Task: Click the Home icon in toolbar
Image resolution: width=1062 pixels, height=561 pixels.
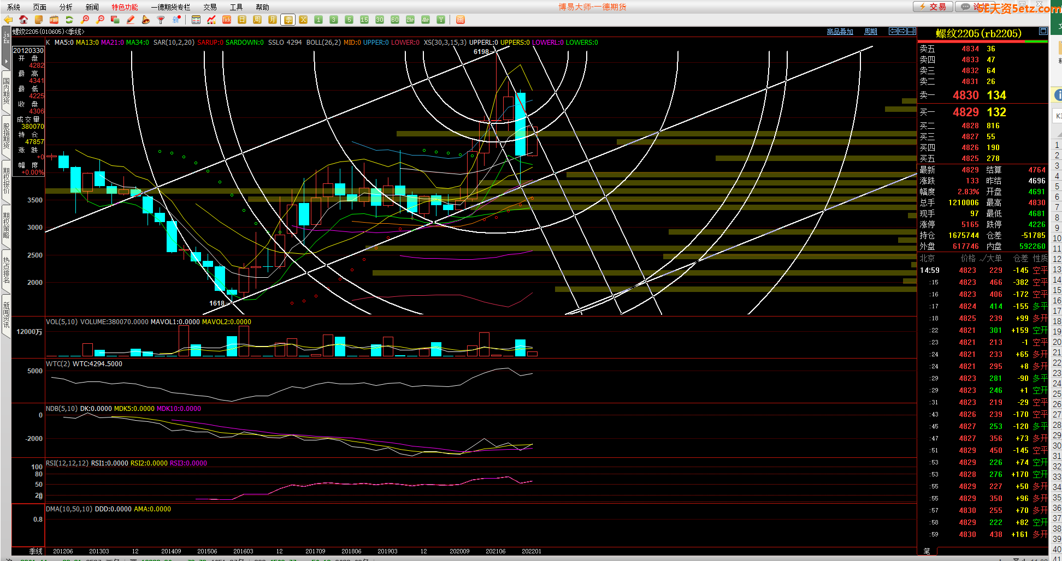Action: click(23, 20)
